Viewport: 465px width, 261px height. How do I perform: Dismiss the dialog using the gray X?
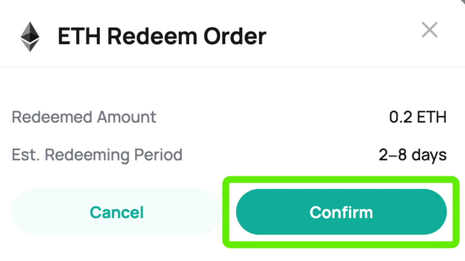(430, 30)
